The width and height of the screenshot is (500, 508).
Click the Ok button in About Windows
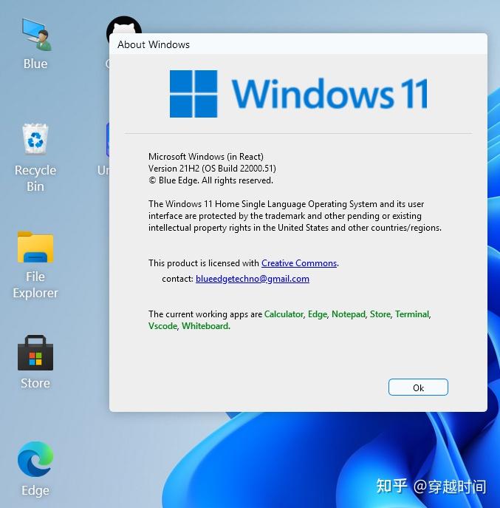tap(418, 387)
